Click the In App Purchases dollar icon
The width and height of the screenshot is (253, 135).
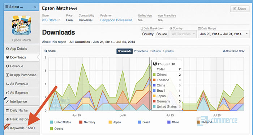click(x=8, y=75)
